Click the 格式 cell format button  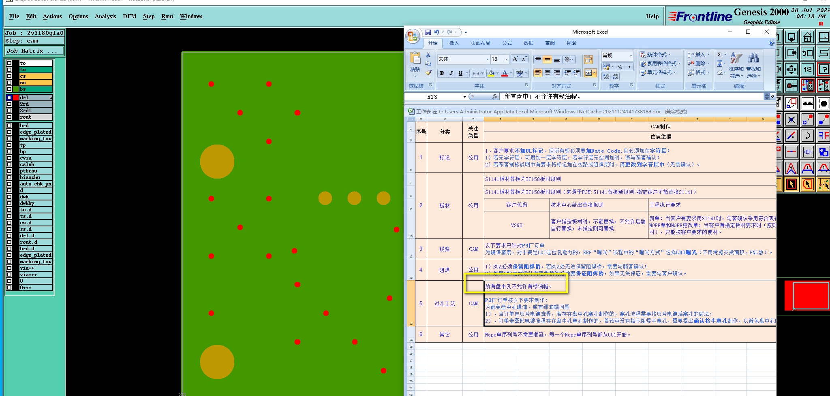pos(698,72)
